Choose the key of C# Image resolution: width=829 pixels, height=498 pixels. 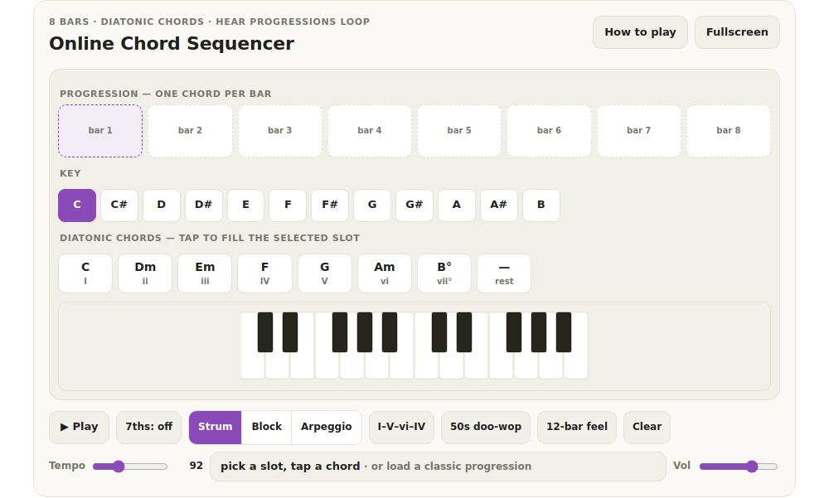119,205
